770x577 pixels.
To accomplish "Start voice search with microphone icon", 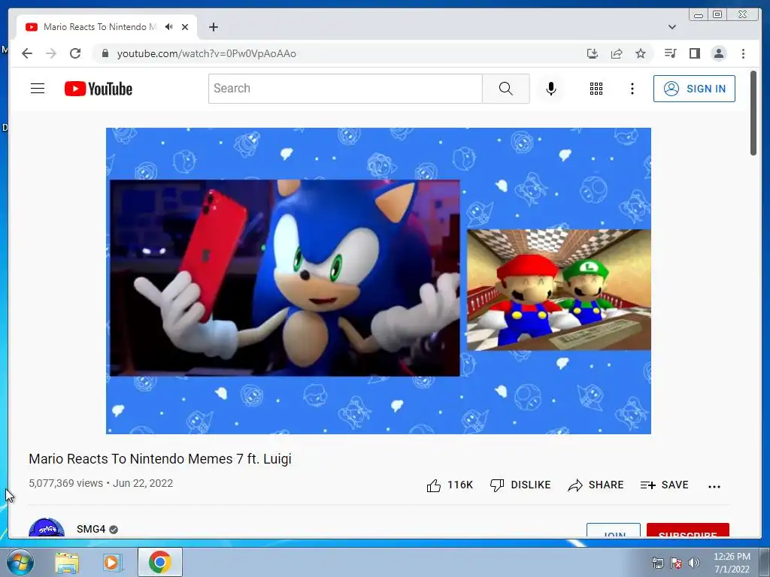I will point(551,89).
